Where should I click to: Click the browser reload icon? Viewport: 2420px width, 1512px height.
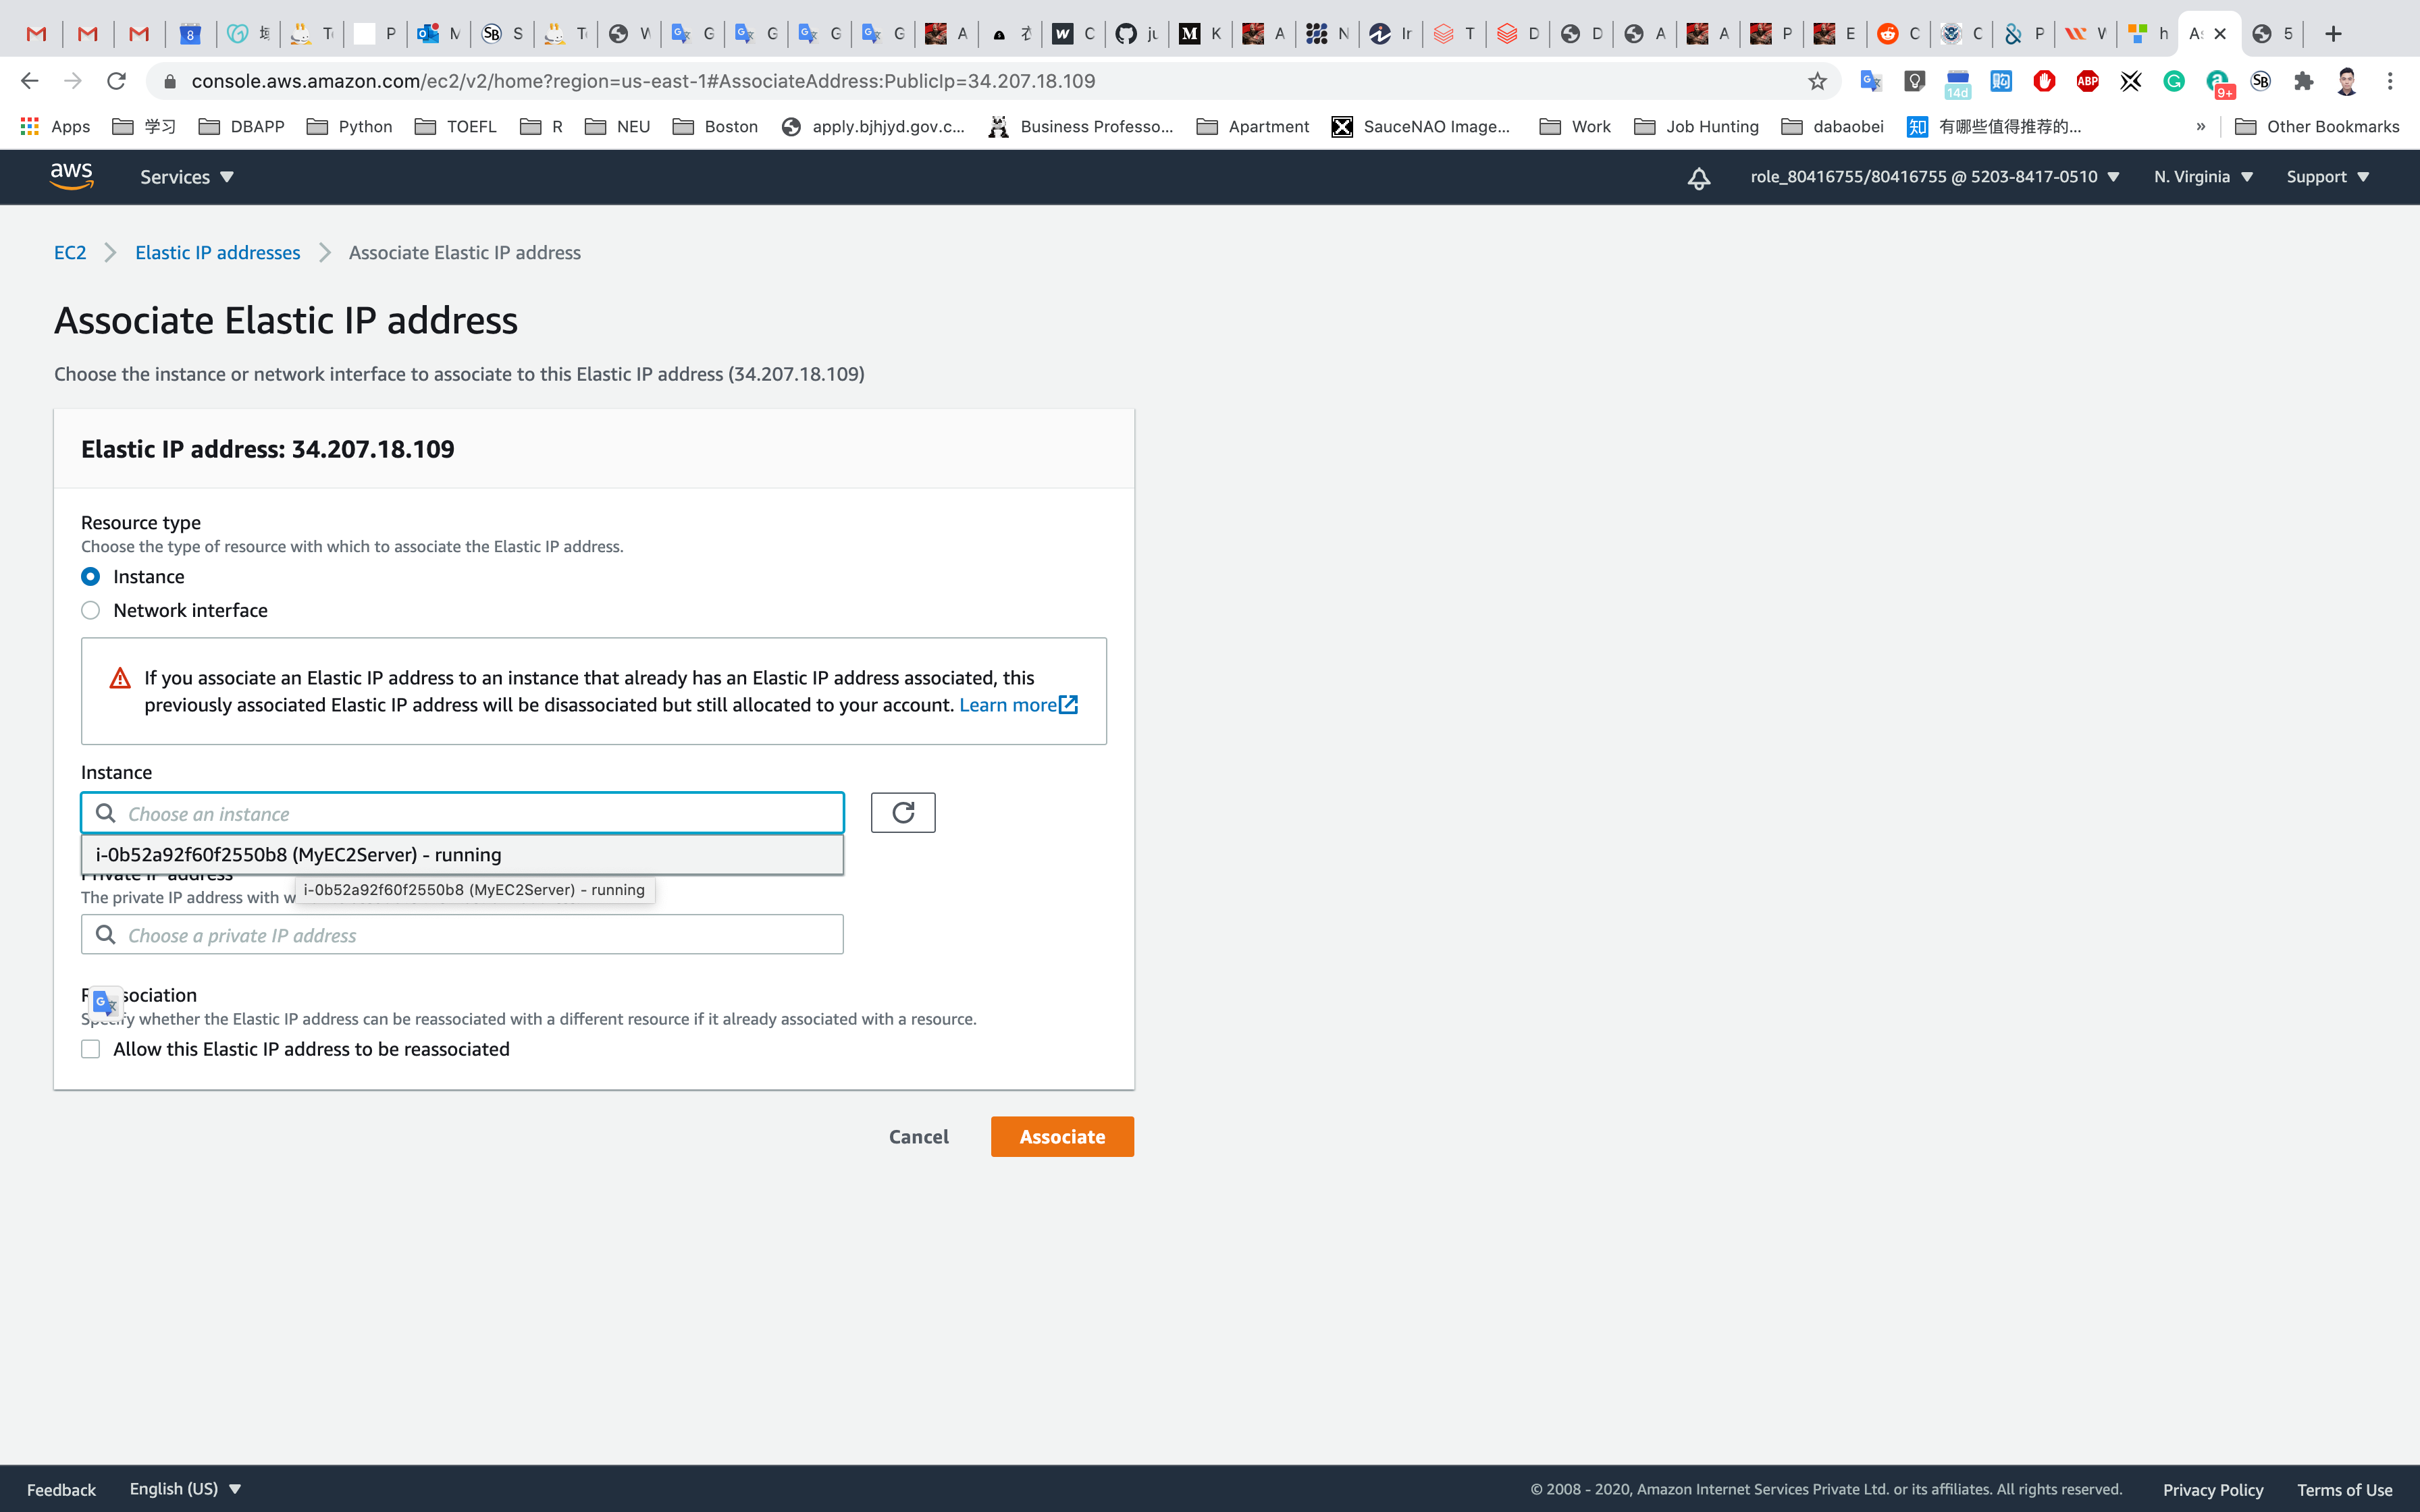click(x=117, y=81)
